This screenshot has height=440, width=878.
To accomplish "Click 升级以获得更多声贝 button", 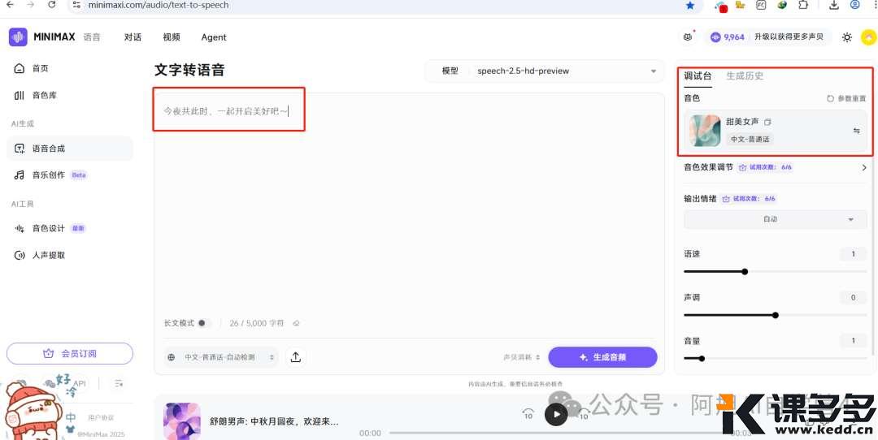I will (789, 37).
